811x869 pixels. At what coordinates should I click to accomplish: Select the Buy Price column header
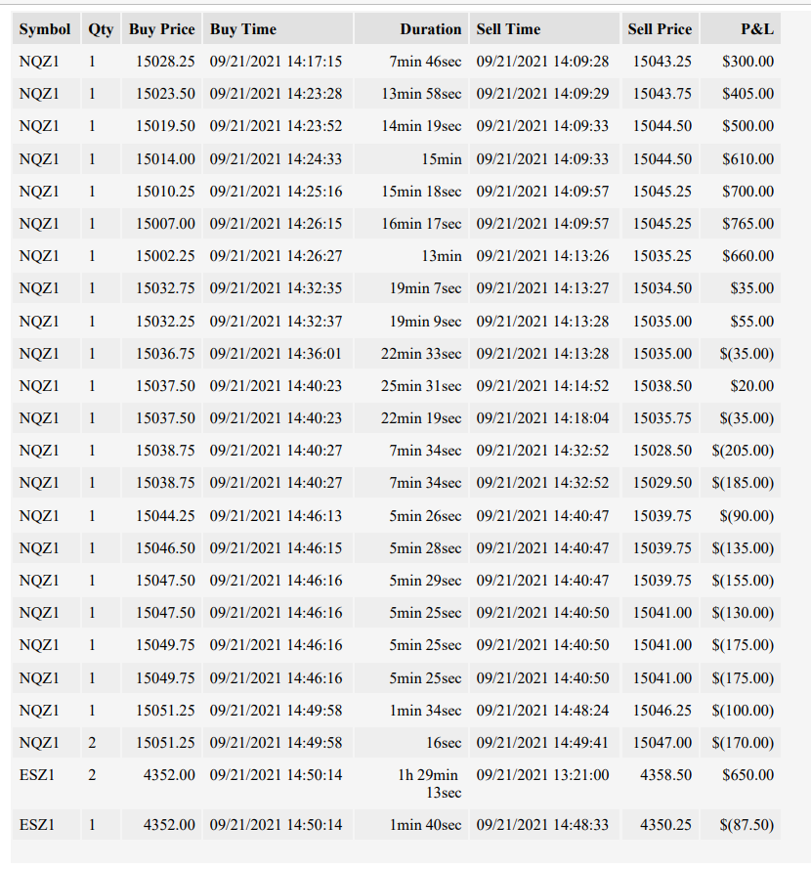(162, 28)
